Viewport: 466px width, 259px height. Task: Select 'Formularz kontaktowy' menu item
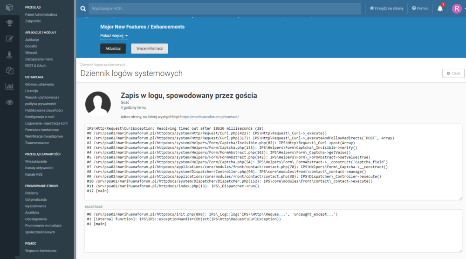coord(42,130)
